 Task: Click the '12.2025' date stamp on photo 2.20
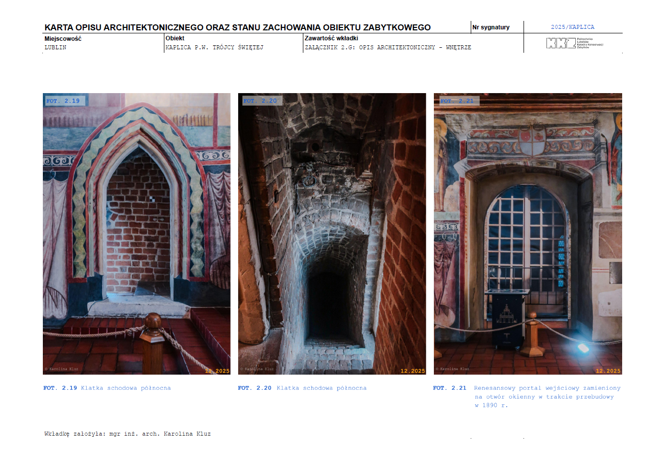coord(413,371)
